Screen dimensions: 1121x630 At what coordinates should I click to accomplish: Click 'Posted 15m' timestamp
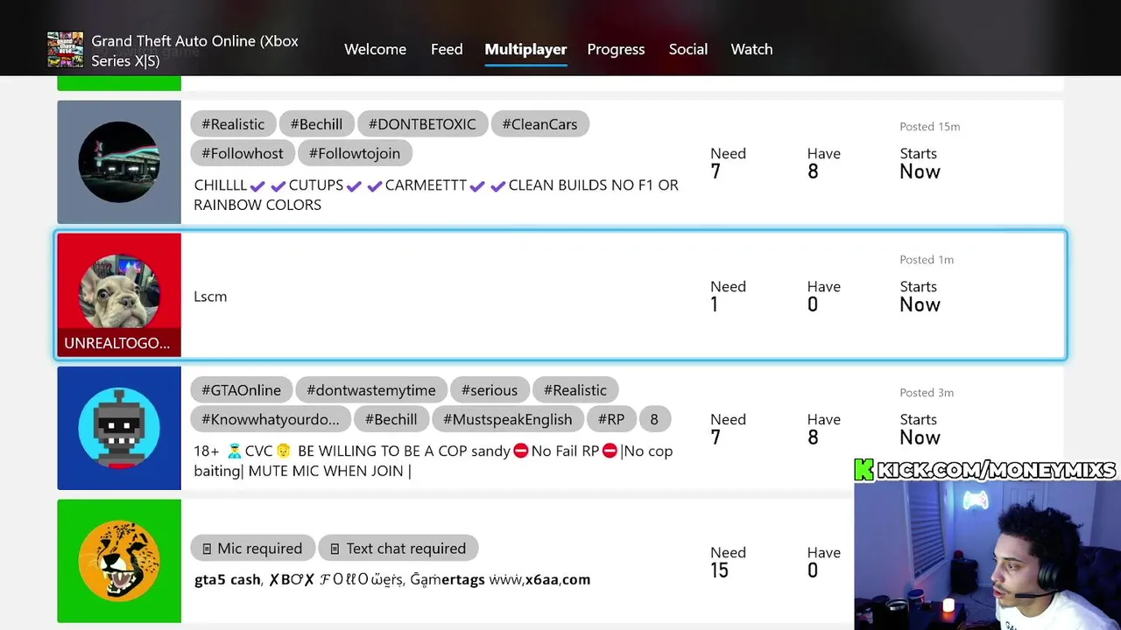coord(929,127)
